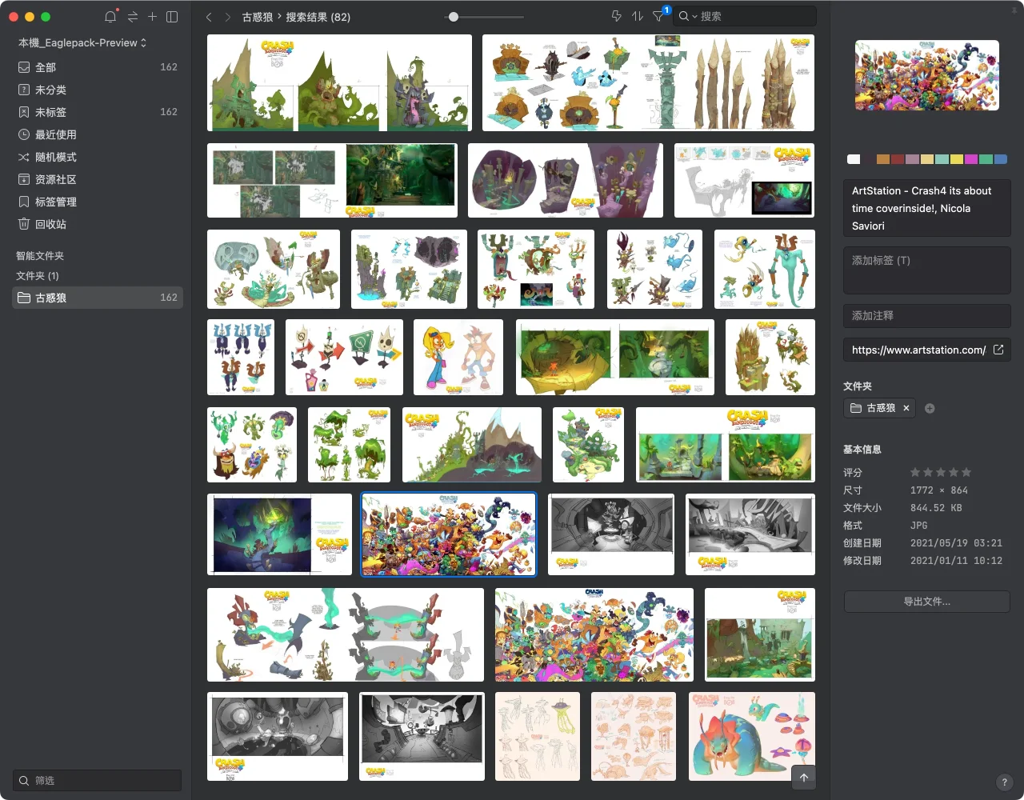
Task: Click the 添加注释 note field
Action: tap(927, 316)
